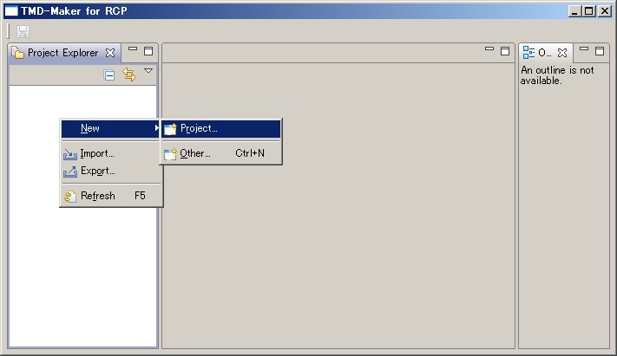Image resolution: width=617 pixels, height=356 pixels.
Task: Toggle Link with Editor arrows icon
Action: coord(129,74)
